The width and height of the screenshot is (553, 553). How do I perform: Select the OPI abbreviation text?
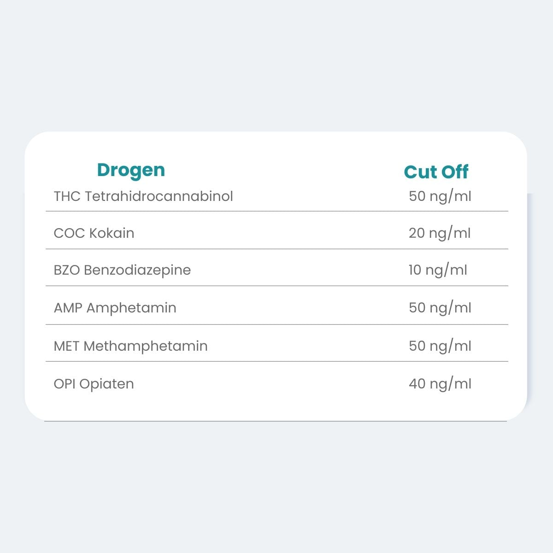pos(65,384)
